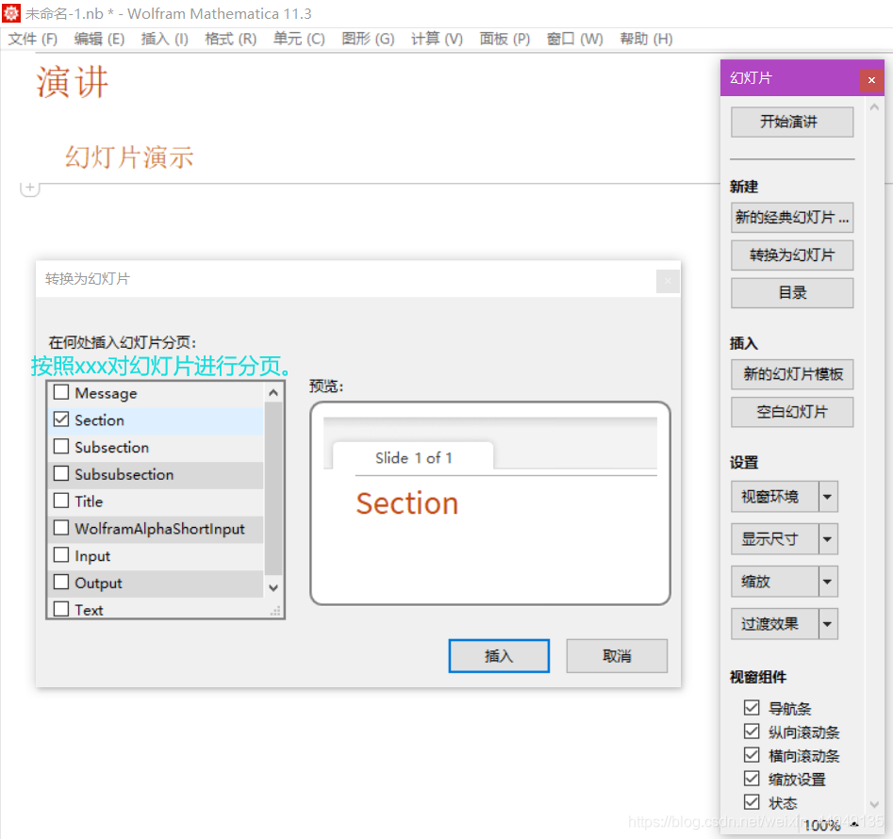Toggle the 缩放设置 checkbox
Image resolution: width=893 pixels, height=839 pixels.
tap(752, 779)
